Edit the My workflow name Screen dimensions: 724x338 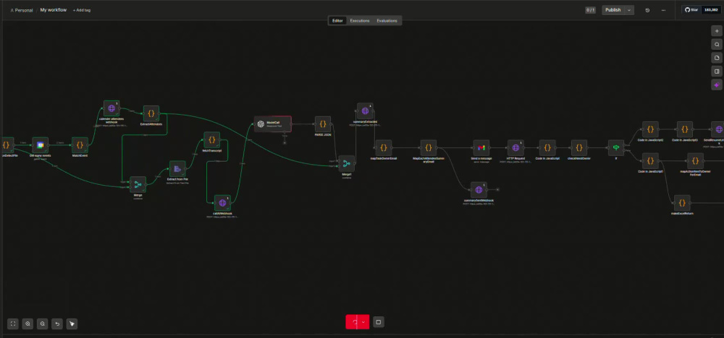coord(53,9)
